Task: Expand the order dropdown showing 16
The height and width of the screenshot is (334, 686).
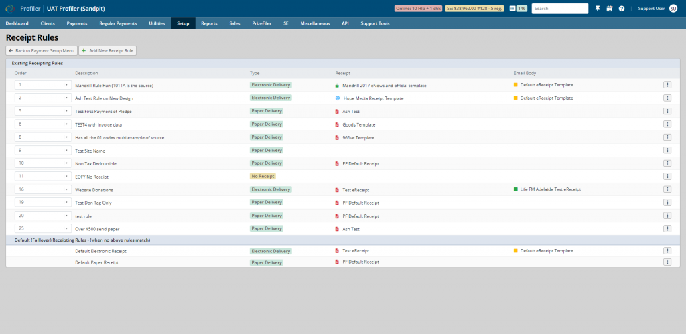Action: coord(43,189)
